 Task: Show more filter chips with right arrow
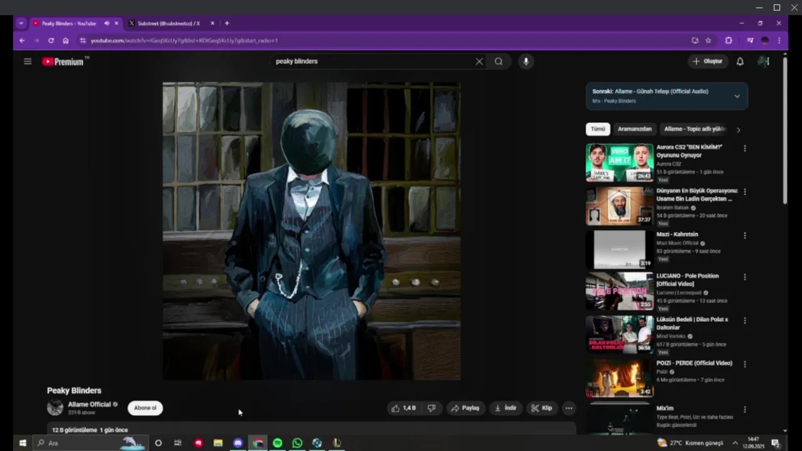point(738,130)
